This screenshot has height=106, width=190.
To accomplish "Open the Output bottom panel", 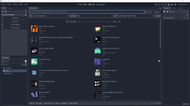I will coord(31,103).
